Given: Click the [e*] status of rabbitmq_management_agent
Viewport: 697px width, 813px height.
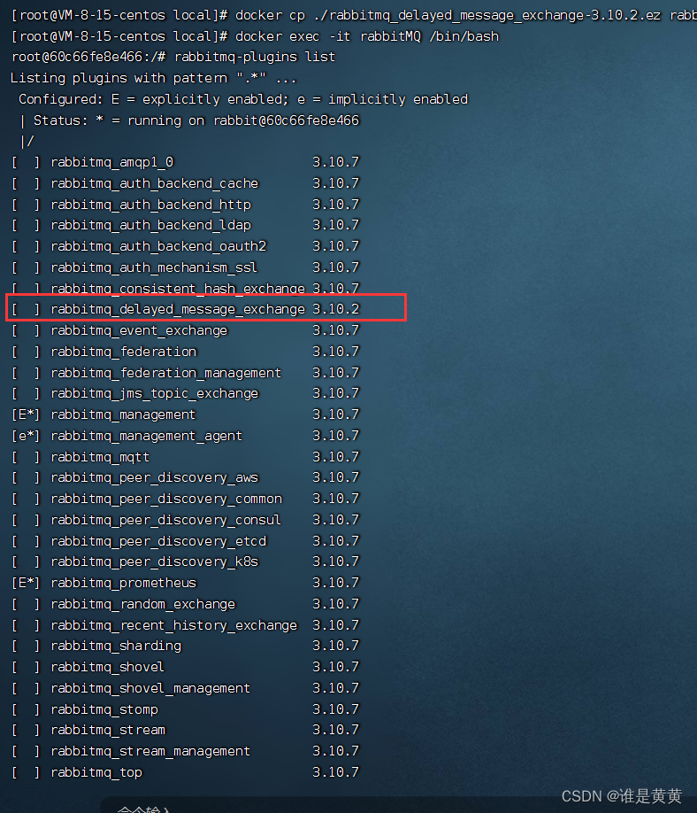Looking at the screenshot, I should [26, 436].
